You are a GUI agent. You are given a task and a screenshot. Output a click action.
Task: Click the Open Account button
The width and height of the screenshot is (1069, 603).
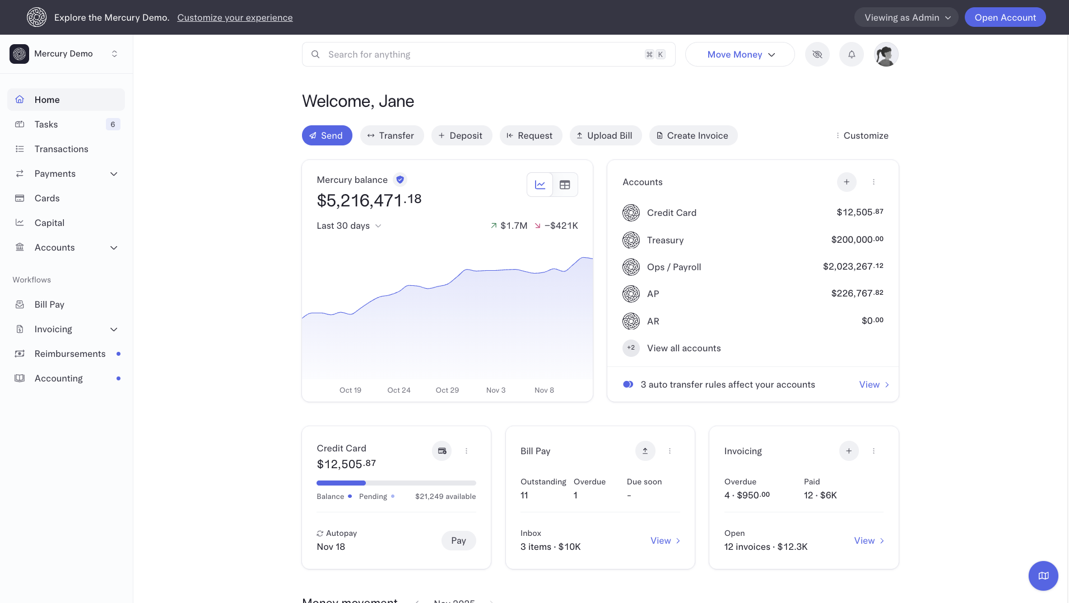coord(1005,17)
